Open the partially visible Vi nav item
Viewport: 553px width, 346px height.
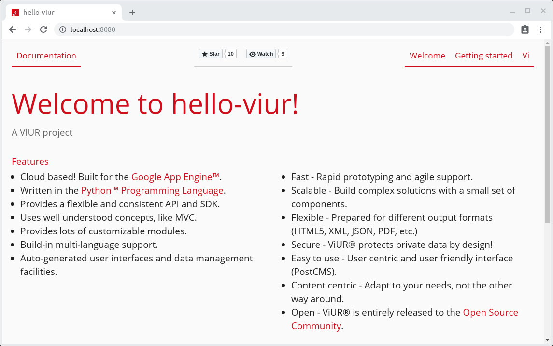(x=526, y=56)
